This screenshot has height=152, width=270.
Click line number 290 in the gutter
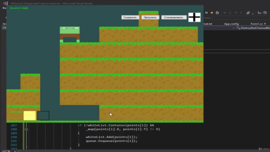click(x=14, y=137)
